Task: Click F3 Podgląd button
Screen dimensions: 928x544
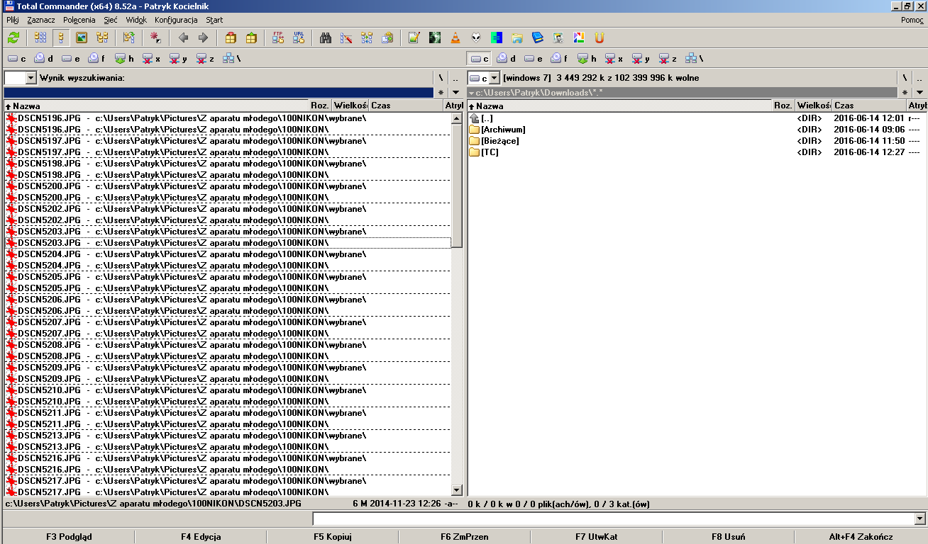Action: [69, 536]
